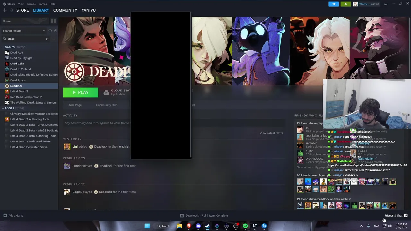The image size is (411, 231).
Task: Open the View menu
Action: point(21,4)
